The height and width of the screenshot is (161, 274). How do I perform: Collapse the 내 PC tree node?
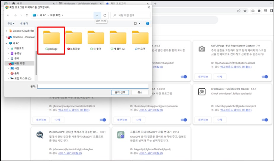tap(7, 43)
